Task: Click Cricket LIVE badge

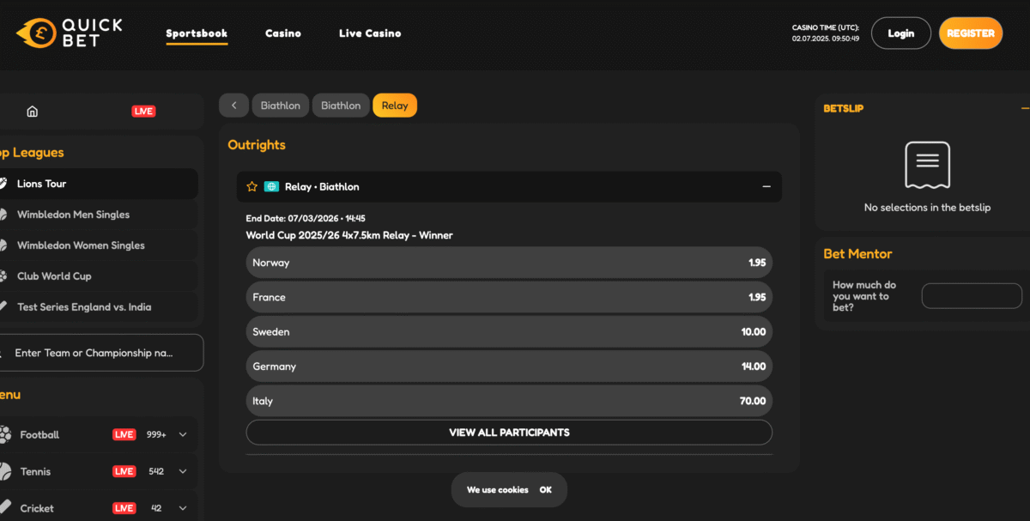Action: pyautogui.click(x=124, y=508)
